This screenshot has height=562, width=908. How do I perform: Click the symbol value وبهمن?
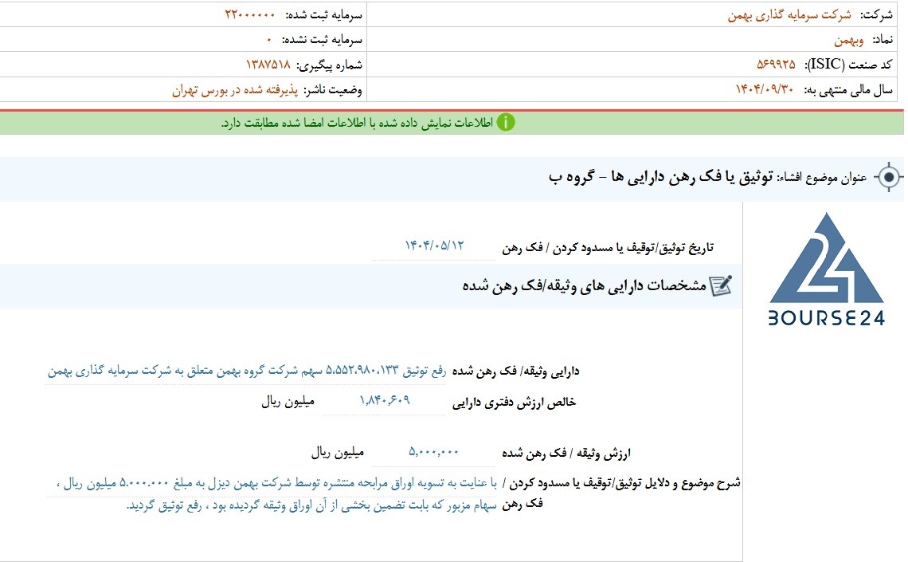click(849, 39)
